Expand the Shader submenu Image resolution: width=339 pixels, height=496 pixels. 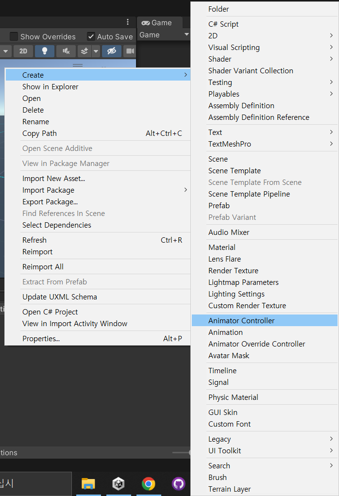pos(265,59)
